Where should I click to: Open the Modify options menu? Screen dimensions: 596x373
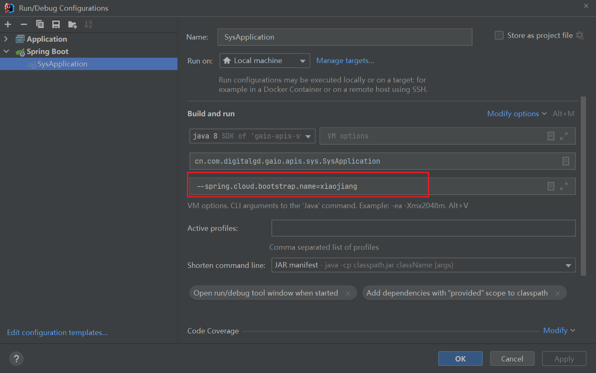[517, 114]
